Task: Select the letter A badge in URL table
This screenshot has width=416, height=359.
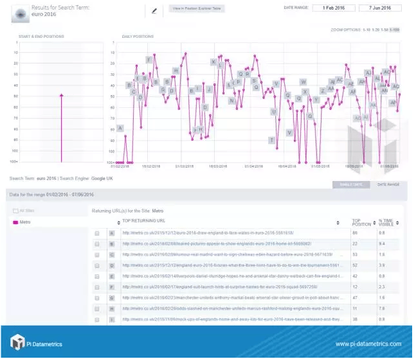Action: pyautogui.click(x=112, y=233)
